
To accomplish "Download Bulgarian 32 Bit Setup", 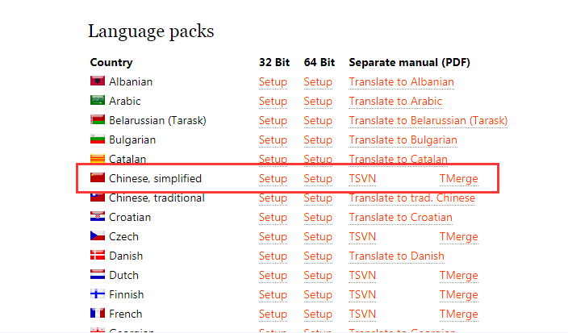I will click(x=273, y=139).
